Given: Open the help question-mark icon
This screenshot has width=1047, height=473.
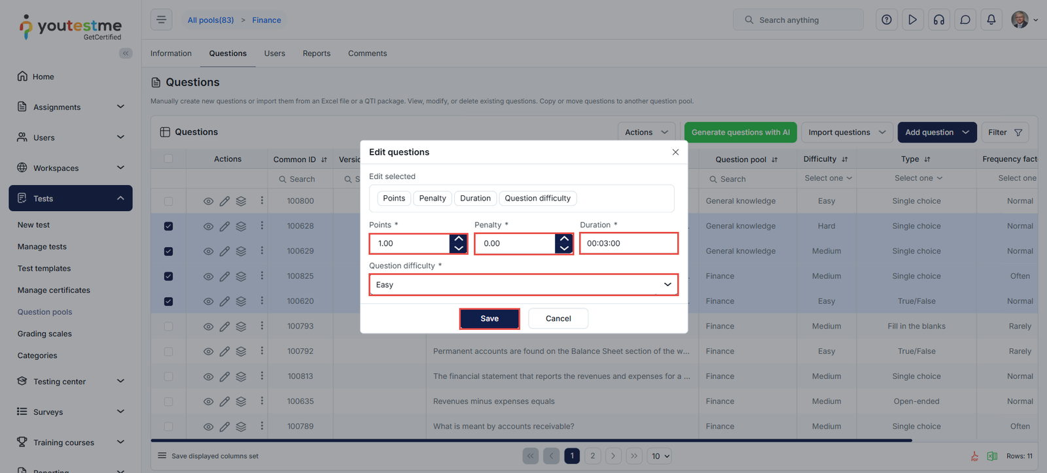Looking at the screenshot, I should [x=886, y=20].
